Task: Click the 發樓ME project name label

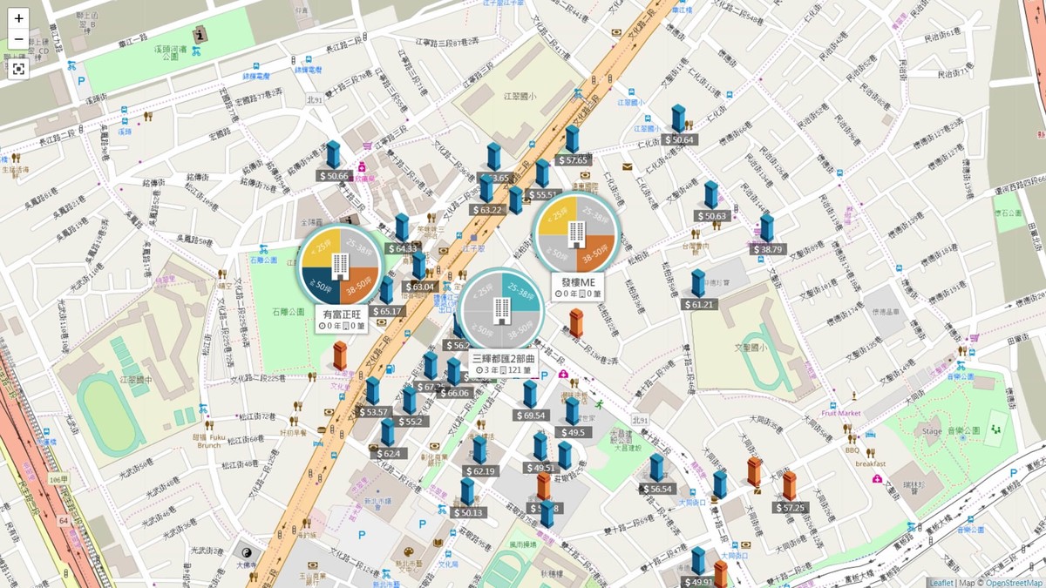Action: 577,281
